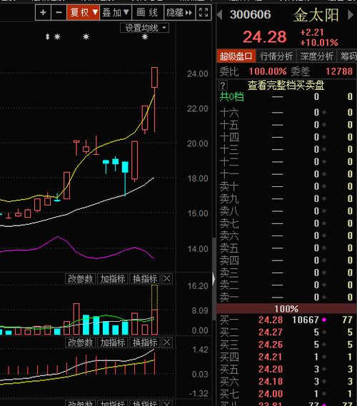Click the magenta diamond in 买一 row

pos(324,320)
